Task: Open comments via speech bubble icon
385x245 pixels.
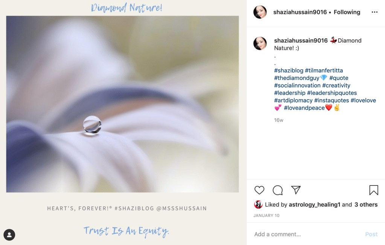Action: (278, 190)
